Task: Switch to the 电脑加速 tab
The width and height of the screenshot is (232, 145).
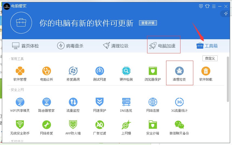Action: 162,46
